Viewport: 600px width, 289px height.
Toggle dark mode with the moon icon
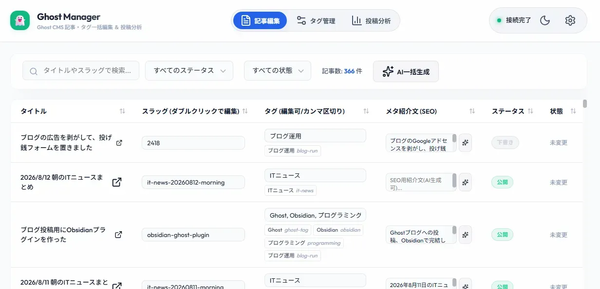click(x=545, y=20)
